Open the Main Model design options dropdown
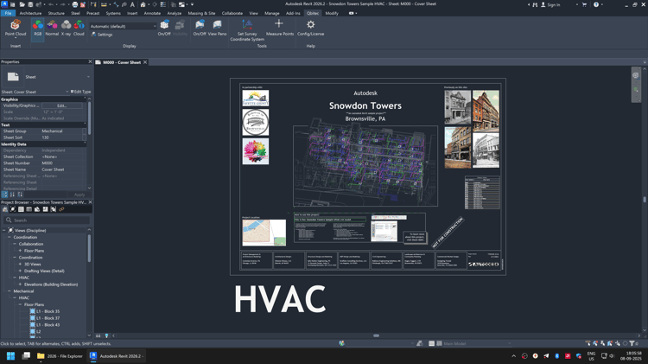648x364 pixels. (475, 344)
